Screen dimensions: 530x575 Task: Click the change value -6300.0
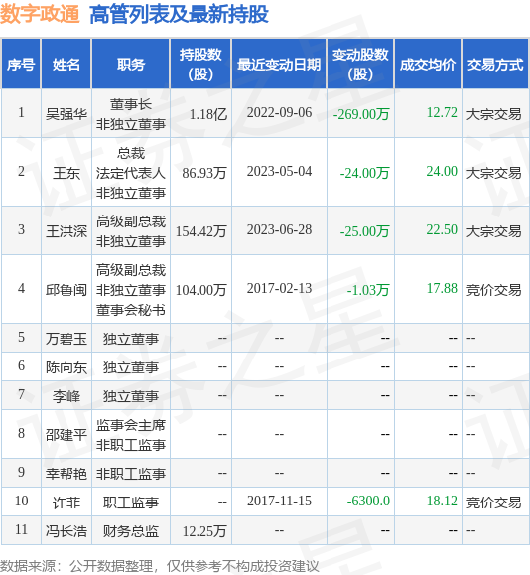click(x=368, y=501)
